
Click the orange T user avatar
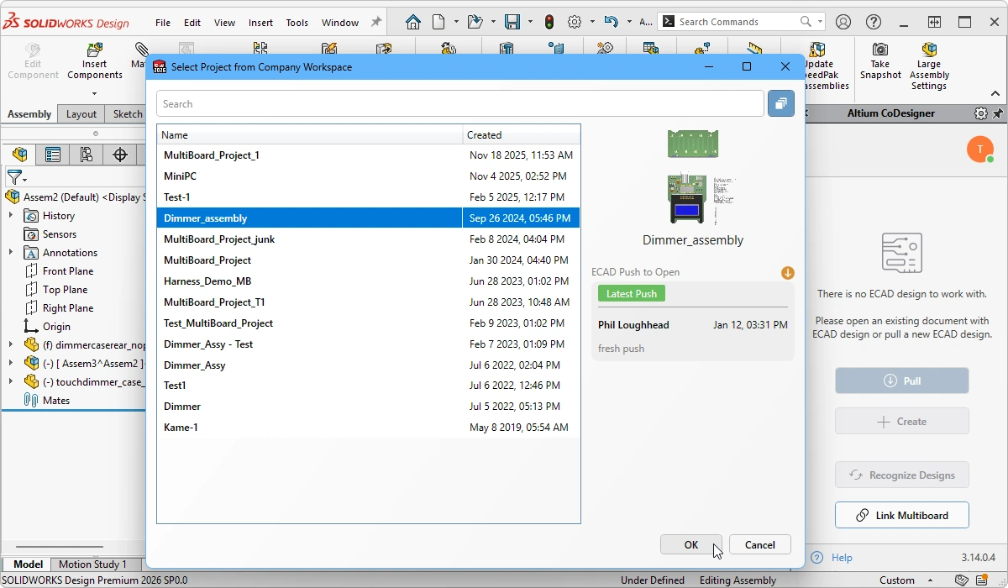tap(979, 149)
